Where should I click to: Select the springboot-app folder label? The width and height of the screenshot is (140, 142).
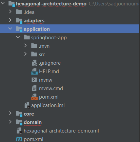coord(49,38)
